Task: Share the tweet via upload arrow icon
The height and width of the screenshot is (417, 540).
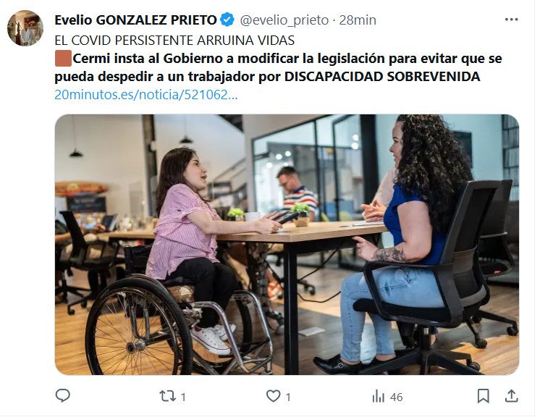Action: 512,396
